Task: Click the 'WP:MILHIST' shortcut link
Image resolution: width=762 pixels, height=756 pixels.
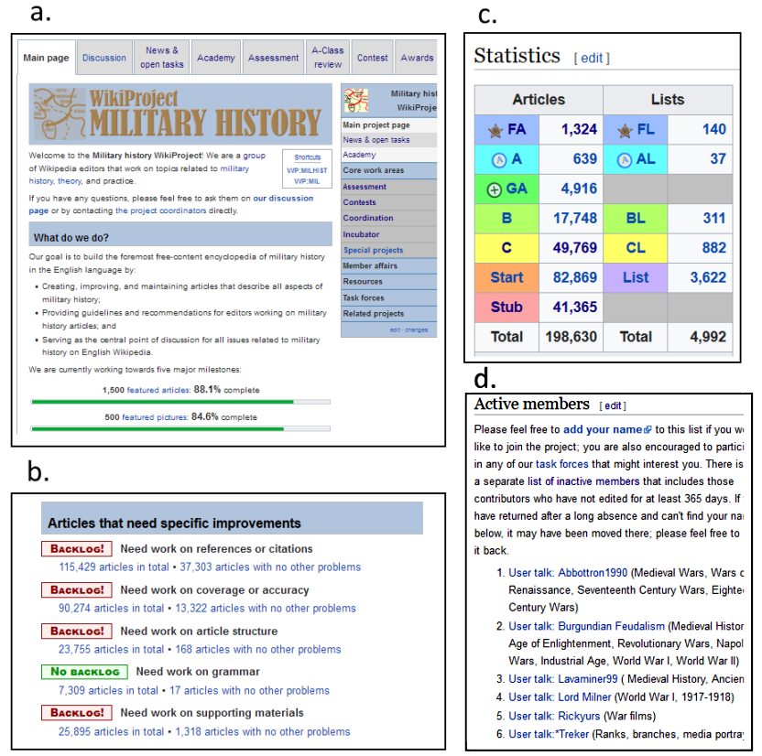Action: pyautogui.click(x=307, y=170)
